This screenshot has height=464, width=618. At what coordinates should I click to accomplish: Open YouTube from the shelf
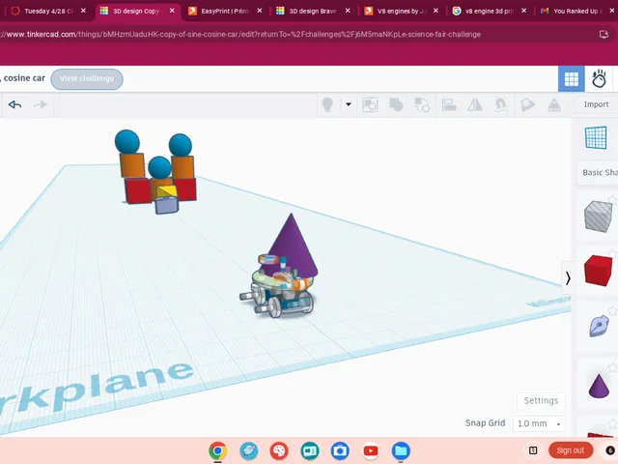tap(371, 450)
